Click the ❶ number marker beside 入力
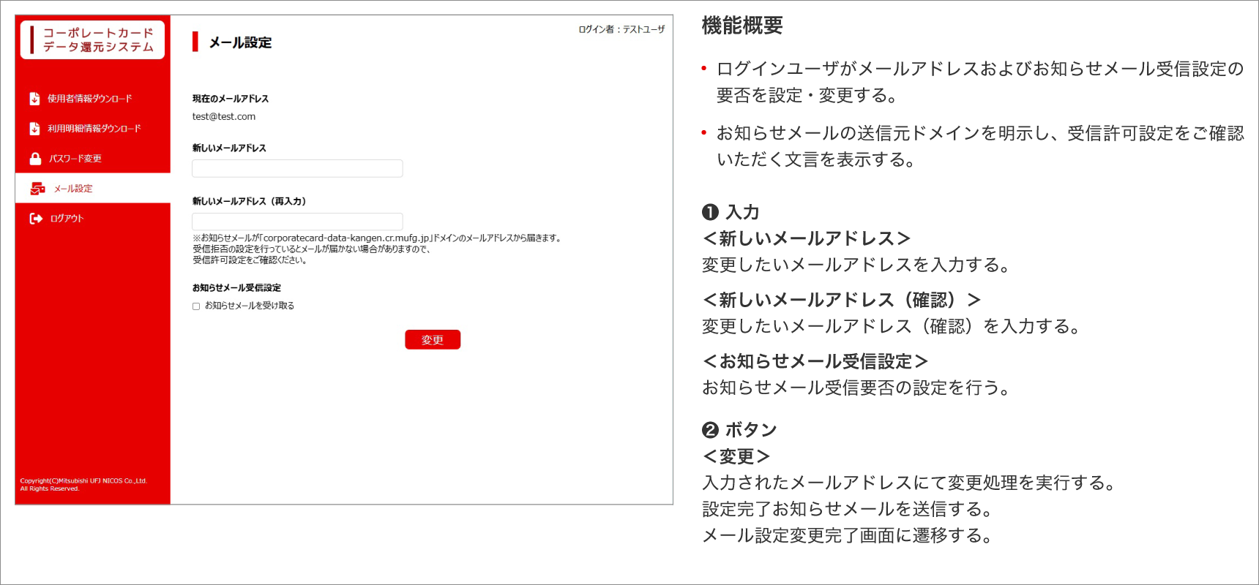Screen dimensions: 1259x585 pos(710,212)
